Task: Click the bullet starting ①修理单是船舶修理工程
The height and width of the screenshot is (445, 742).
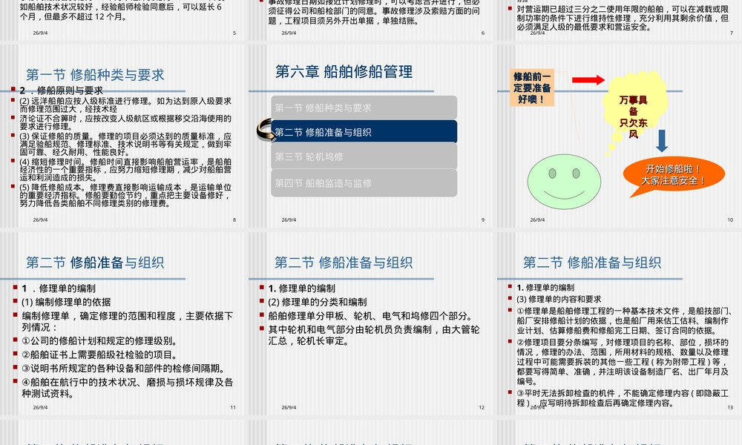Action: (625, 320)
